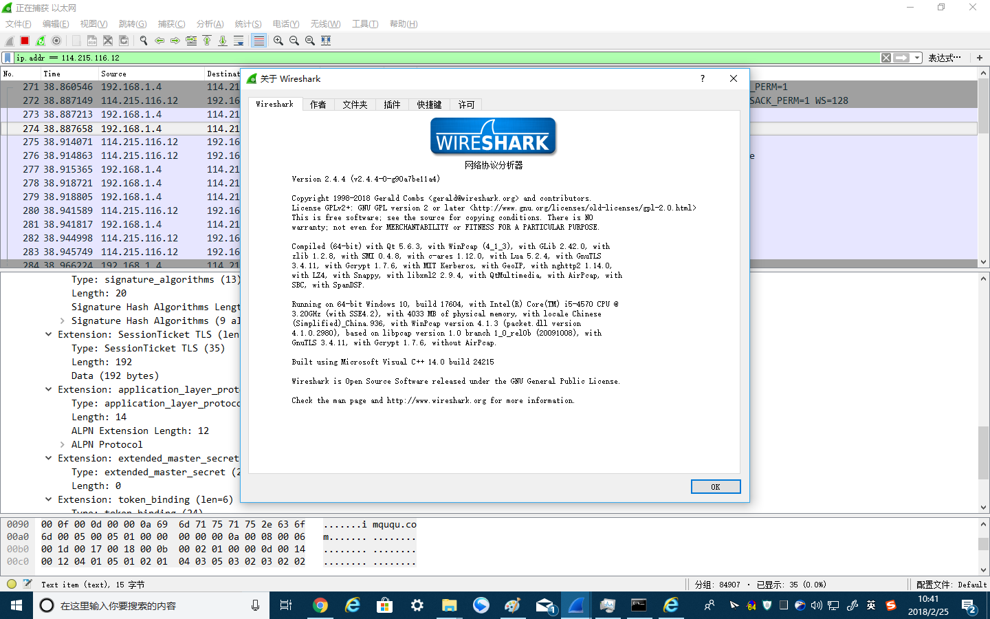Open the 统计 menu

[x=247, y=23]
